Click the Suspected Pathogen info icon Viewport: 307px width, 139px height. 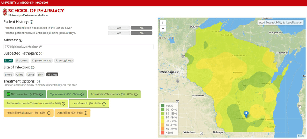(41, 53)
